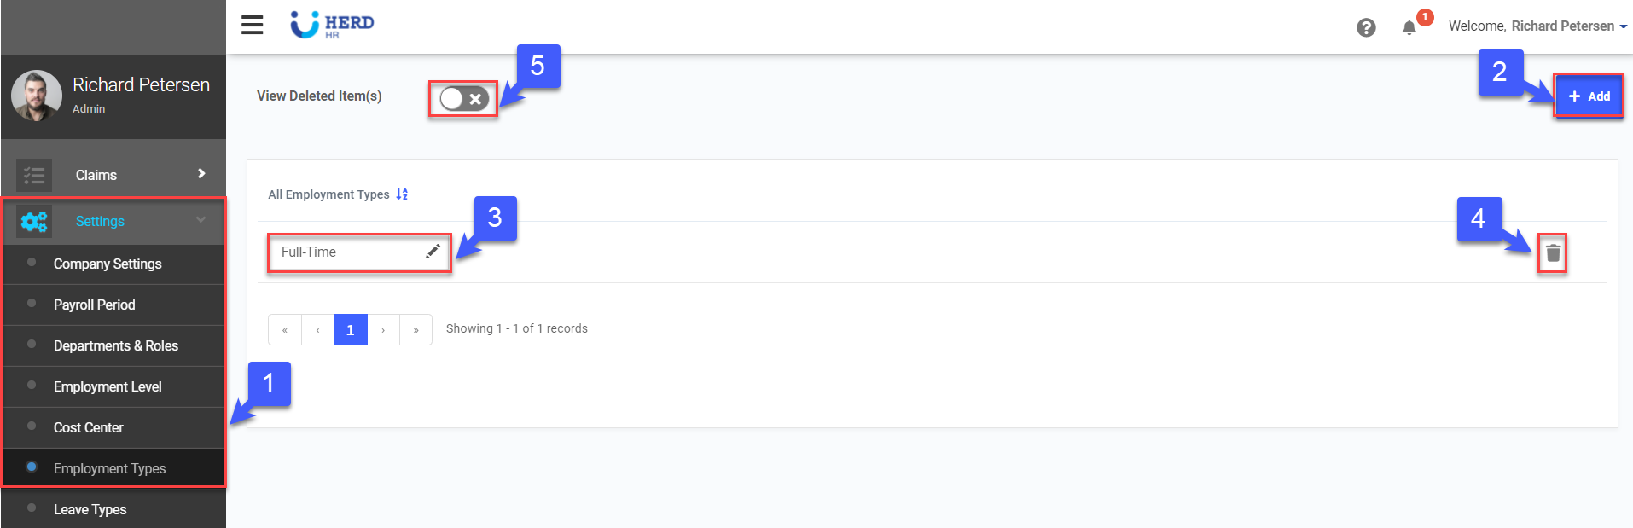Collapse the Settings menu section

[200, 220]
